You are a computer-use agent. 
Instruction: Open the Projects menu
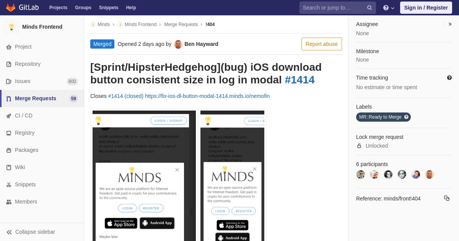(x=58, y=8)
